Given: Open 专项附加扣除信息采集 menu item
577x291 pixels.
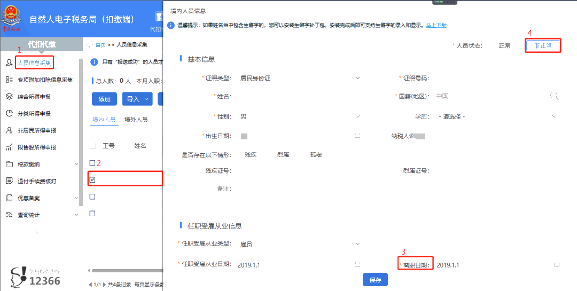Looking at the screenshot, I should (x=45, y=80).
